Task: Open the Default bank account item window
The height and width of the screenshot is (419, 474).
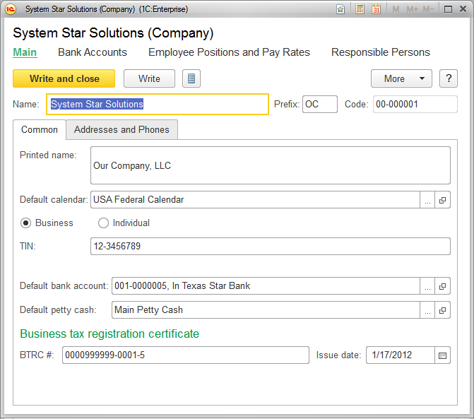Action: coord(442,286)
